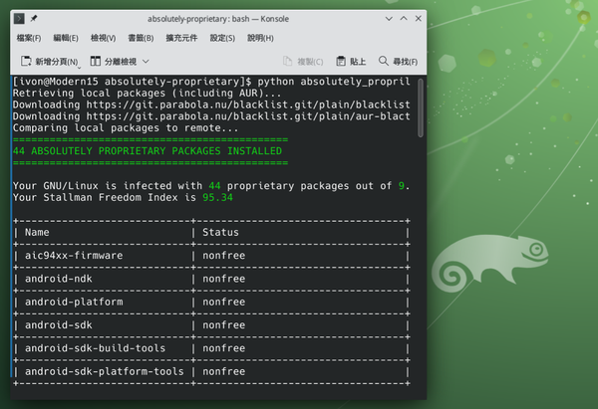
Task: Click the aur-blacklist download URL line
Action: pyautogui.click(x=211, y=116)
